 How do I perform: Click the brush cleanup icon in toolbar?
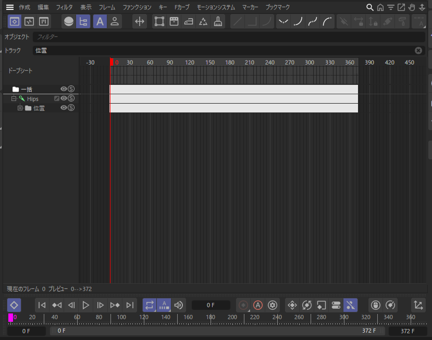tap(218, 21)
